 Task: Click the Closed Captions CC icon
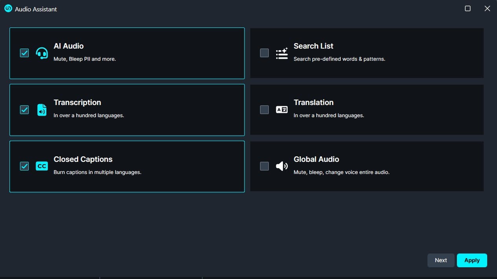[x=42, y=166]
